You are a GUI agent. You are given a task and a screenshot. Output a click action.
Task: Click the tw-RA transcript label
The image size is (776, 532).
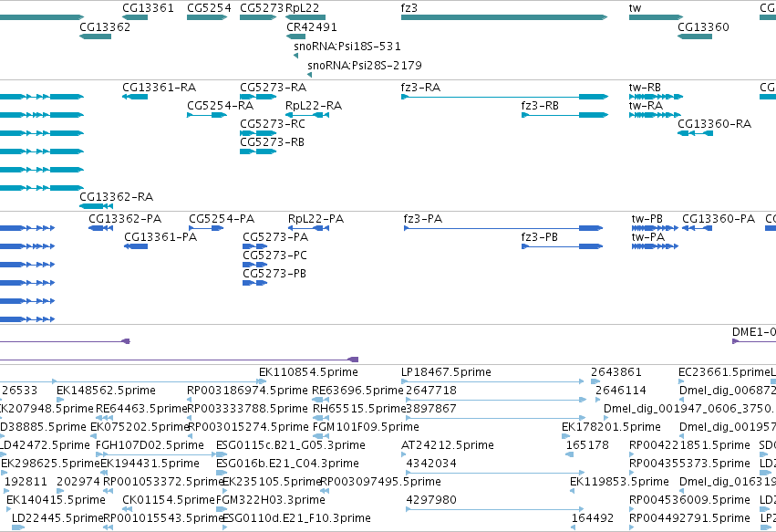(646, 106)
